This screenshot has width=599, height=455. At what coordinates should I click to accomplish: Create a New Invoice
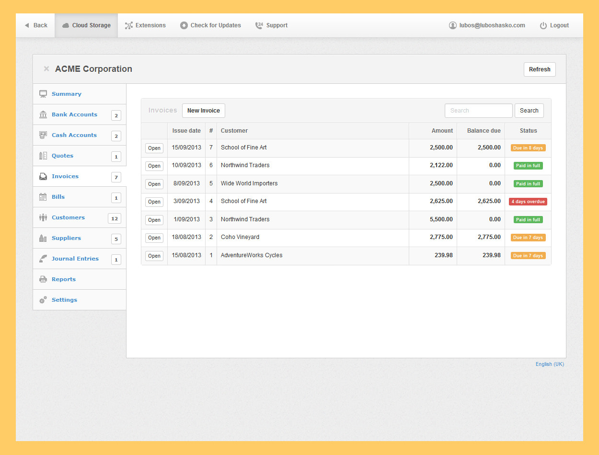point(204,111)
